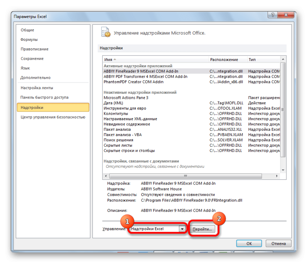The image size is (308, 264).
Task: Open Центр управления безопасностью
Action: tap(53, 117)
